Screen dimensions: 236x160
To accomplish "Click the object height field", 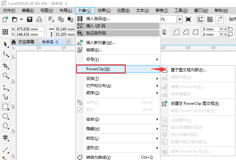I will (x=65, y=34).
